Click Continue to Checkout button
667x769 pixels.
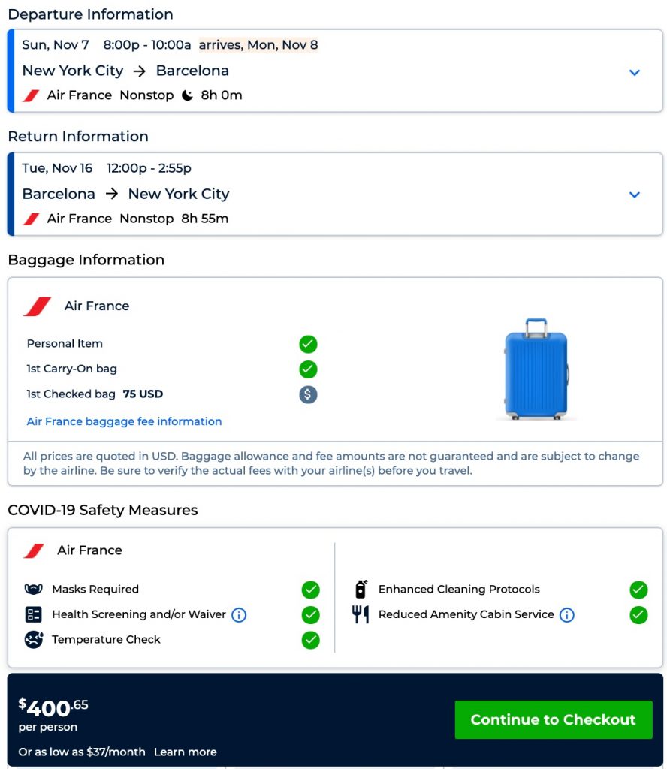pos(553,719)
